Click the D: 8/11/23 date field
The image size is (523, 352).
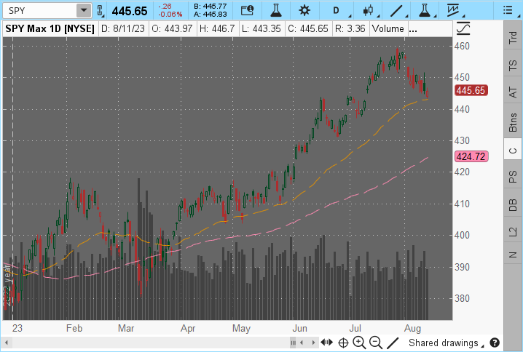tap(123, 29)
